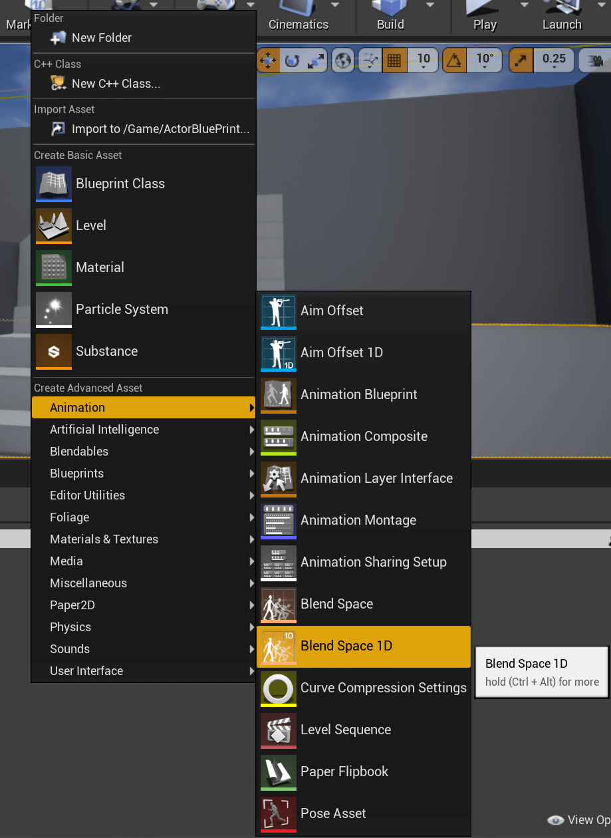Click the Level asset icon
611x838 pixels.
(54, 225)
